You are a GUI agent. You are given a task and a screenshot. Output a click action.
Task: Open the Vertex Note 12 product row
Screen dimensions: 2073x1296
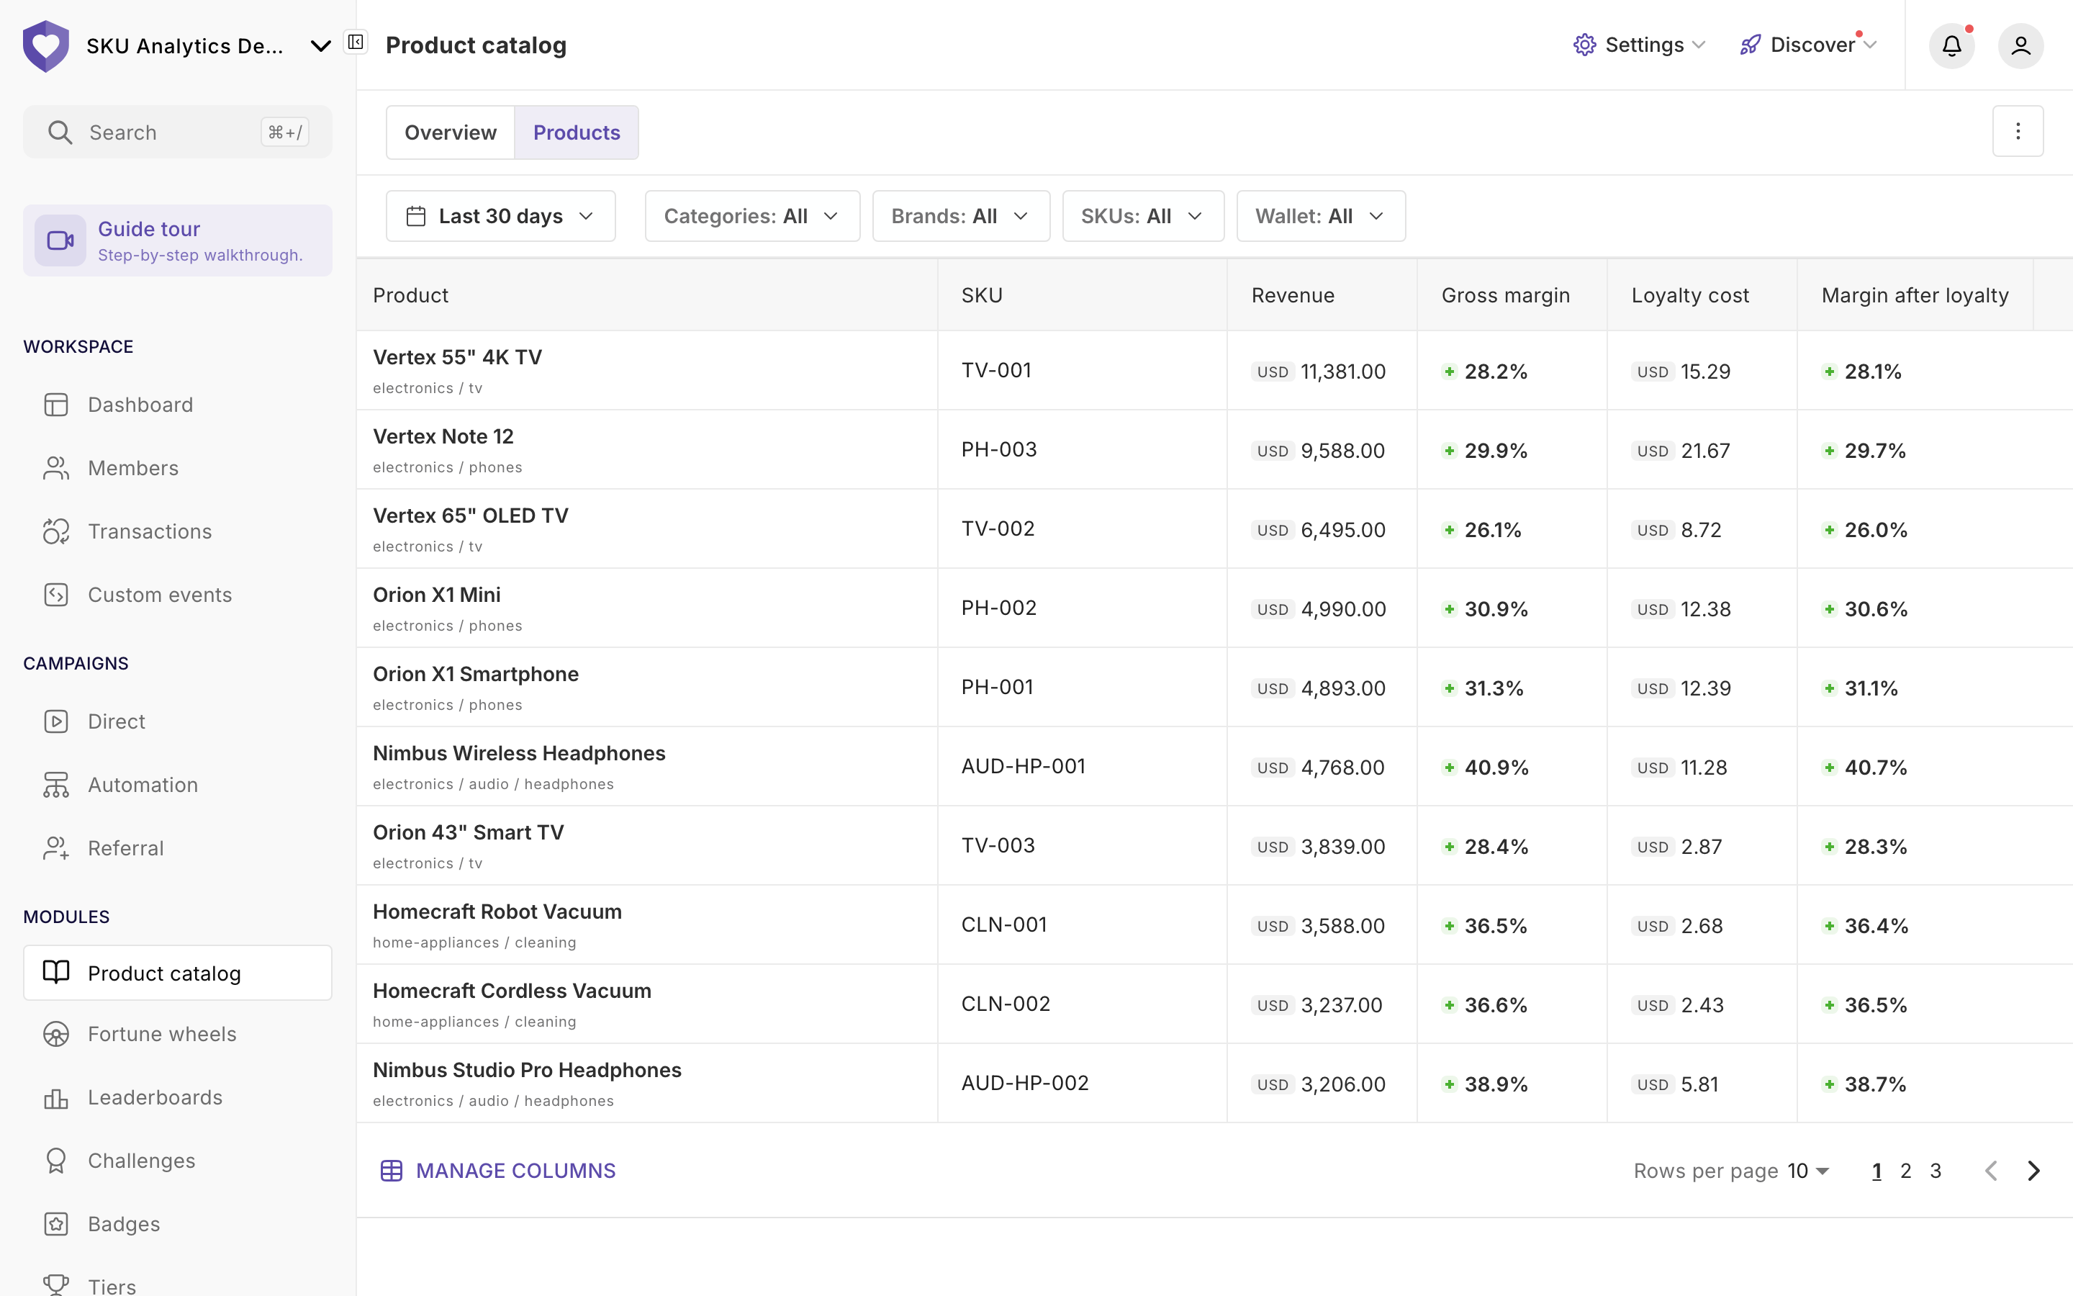(1214, 450)
